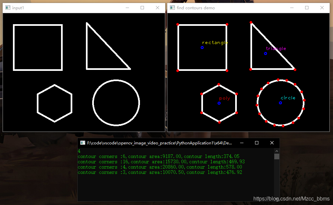The height and width of the screenshot is (205, 333).
Task: Maximize the find contours demo window
Action: pos(307,8)
